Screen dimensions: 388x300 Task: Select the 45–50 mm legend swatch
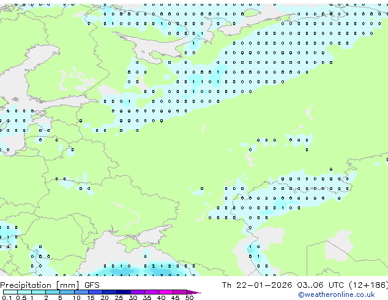pos(180,292)
